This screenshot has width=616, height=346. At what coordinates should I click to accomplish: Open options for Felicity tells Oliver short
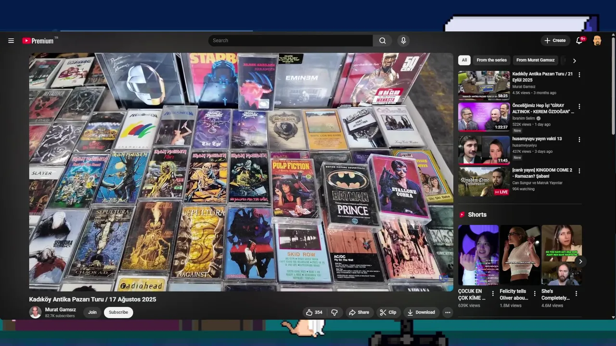coord(534,294)
